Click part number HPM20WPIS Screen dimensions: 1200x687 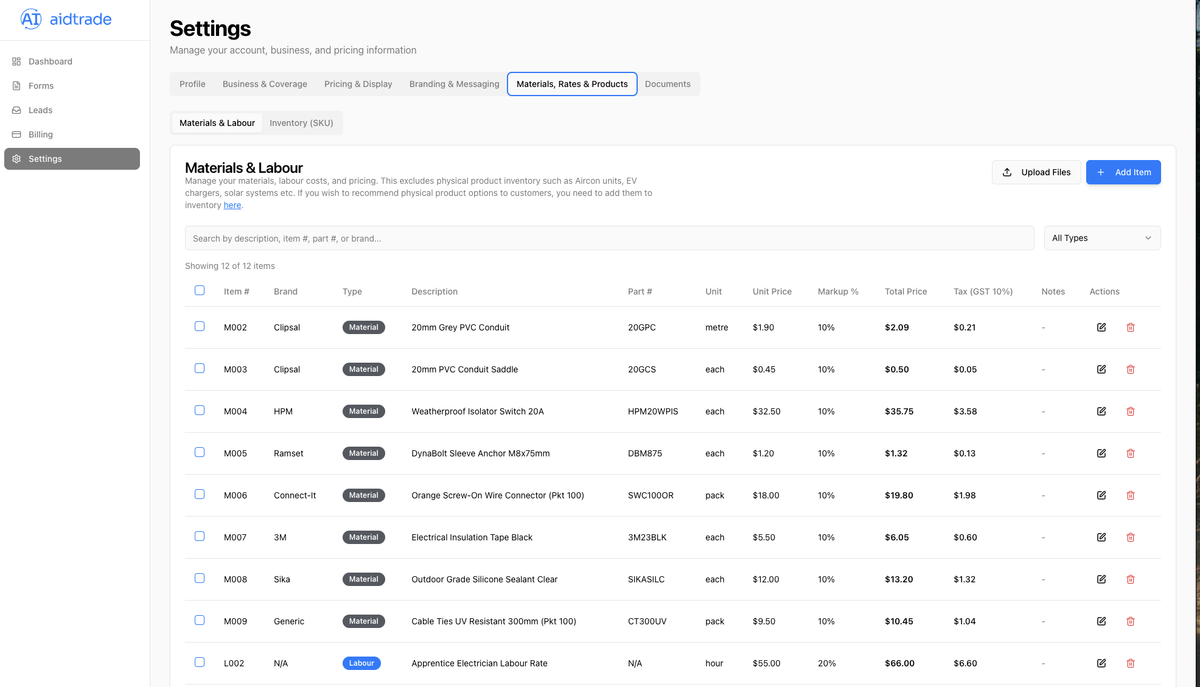[x=652, y=411]
